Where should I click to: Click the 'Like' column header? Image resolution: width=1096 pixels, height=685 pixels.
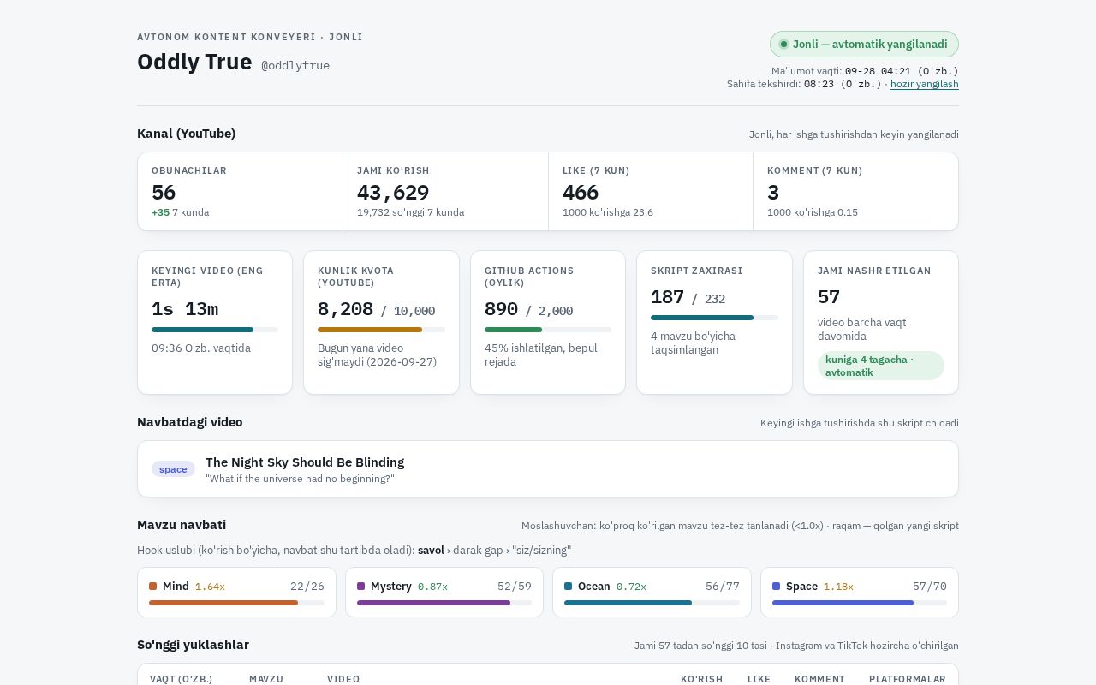coord(759,679)
